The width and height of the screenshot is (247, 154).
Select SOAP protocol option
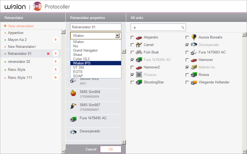click(x=96, y=76)
